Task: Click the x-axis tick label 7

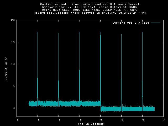Action: pyautogui.click(x=163, y=120)
